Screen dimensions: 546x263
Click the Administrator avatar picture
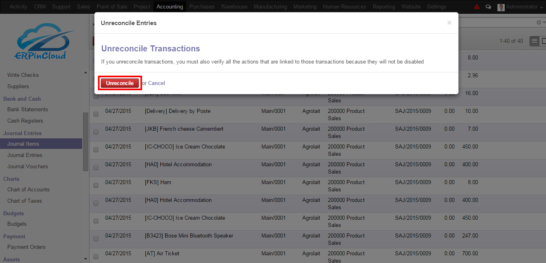click(501, 7)
